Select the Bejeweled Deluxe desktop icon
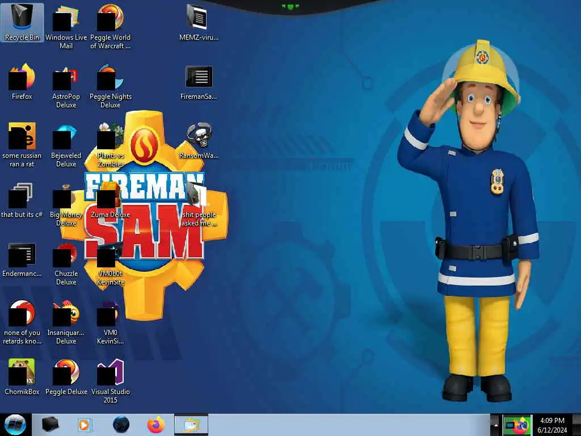This screenshot has height=436, width=581. click(66, 145)
